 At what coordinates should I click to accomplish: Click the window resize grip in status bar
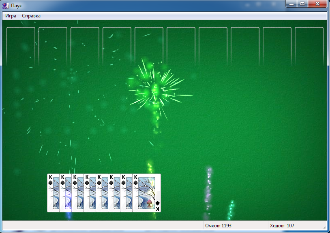[325, 227]
